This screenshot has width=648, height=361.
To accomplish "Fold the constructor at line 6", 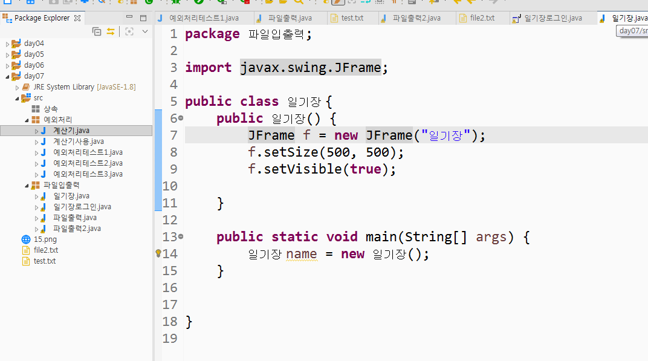I will [181, 119].
